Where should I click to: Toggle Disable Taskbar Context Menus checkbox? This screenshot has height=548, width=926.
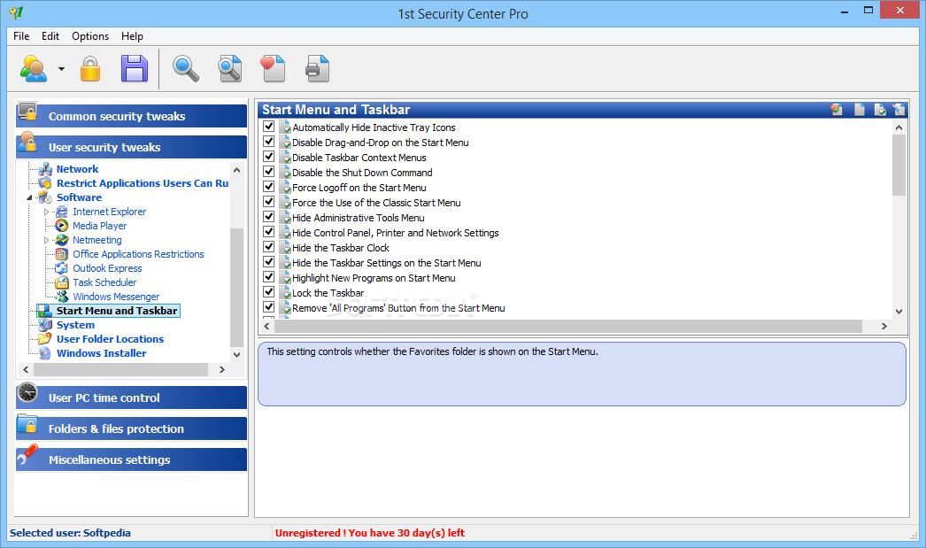point(269,157)
